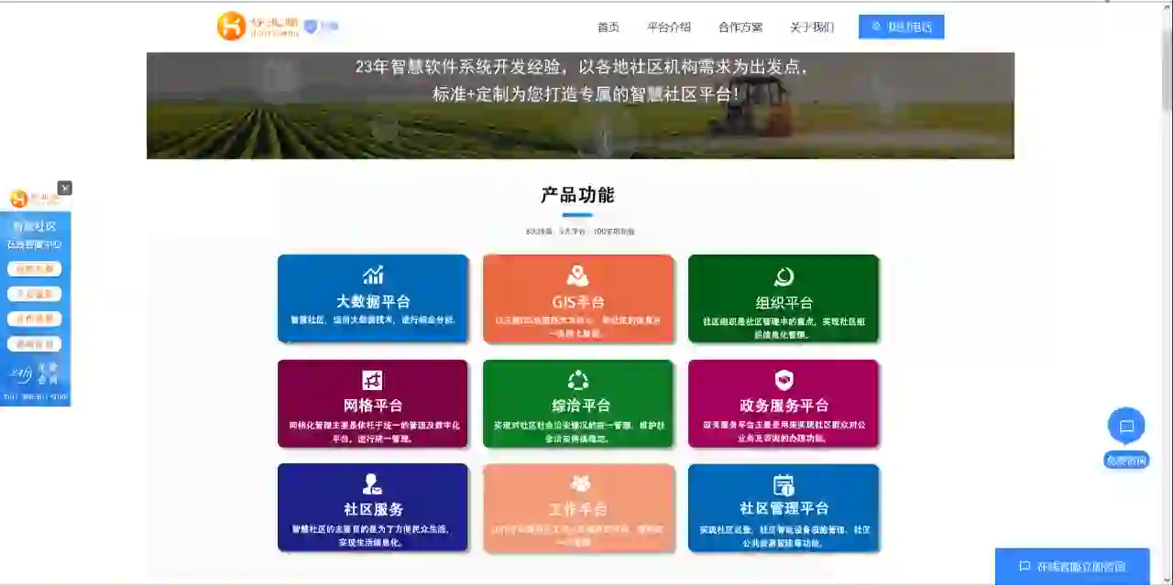Click the shield icon on 政务服务平台 card
This screenshot has width=1173, height=585.
click(784, 378)
